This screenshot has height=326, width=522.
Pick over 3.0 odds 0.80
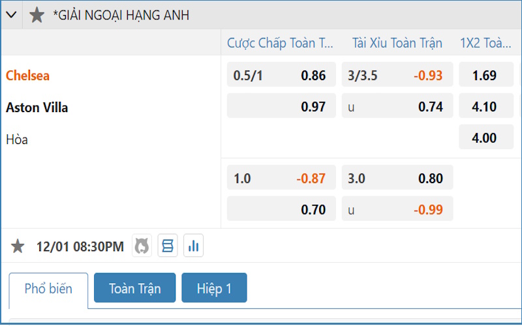[x=397, y=178]
